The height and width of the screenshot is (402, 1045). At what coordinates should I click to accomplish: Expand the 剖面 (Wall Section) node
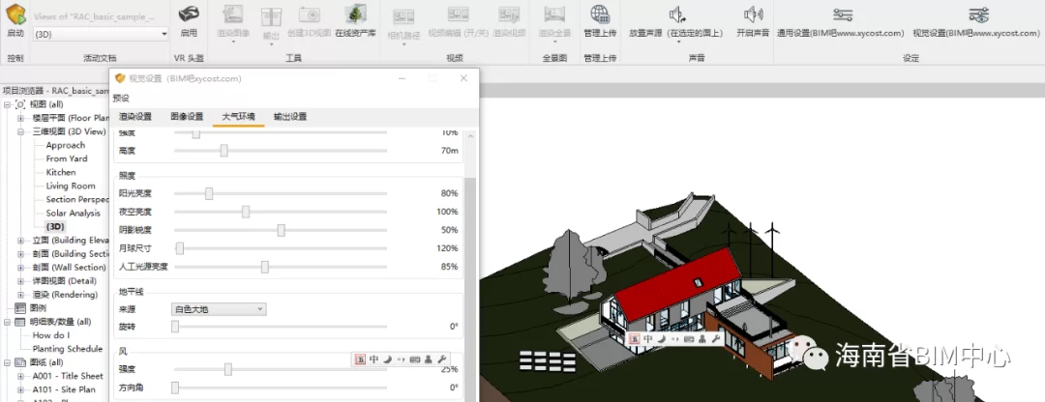[x=20, y=268]
